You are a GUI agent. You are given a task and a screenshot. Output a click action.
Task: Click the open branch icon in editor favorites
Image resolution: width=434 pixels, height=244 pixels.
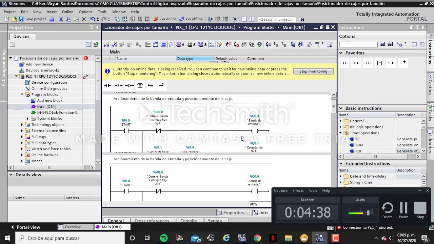[151, 85]
